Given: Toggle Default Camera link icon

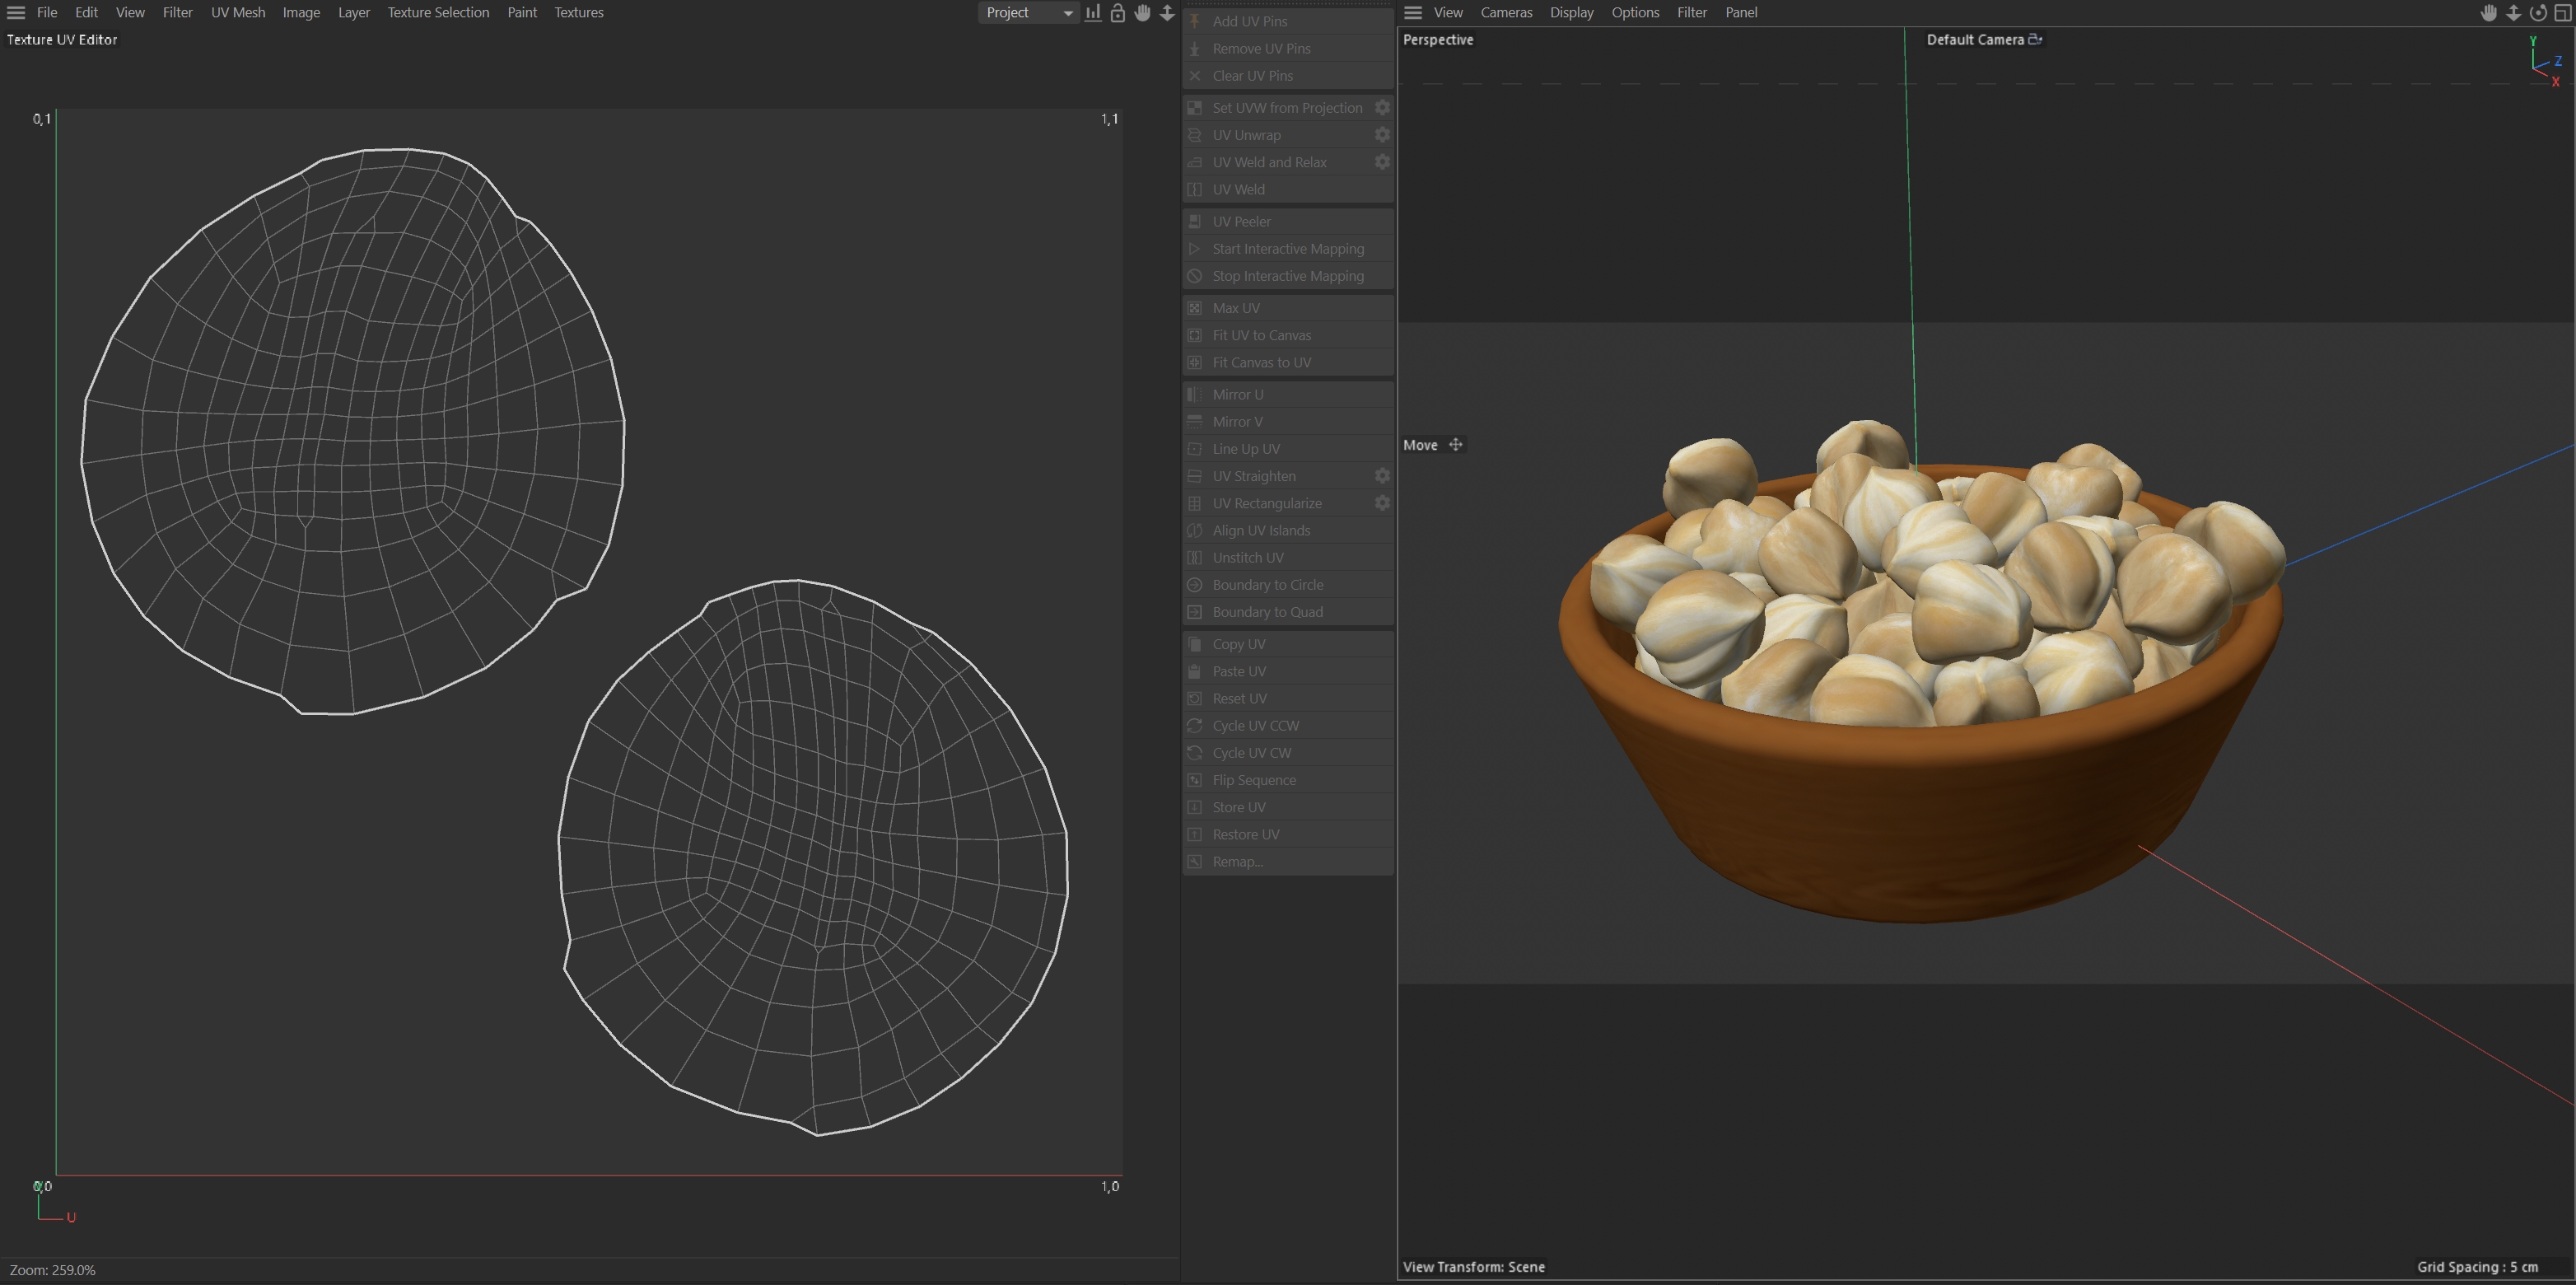Looking at the screenshot, I should [x=2035, y=40].
